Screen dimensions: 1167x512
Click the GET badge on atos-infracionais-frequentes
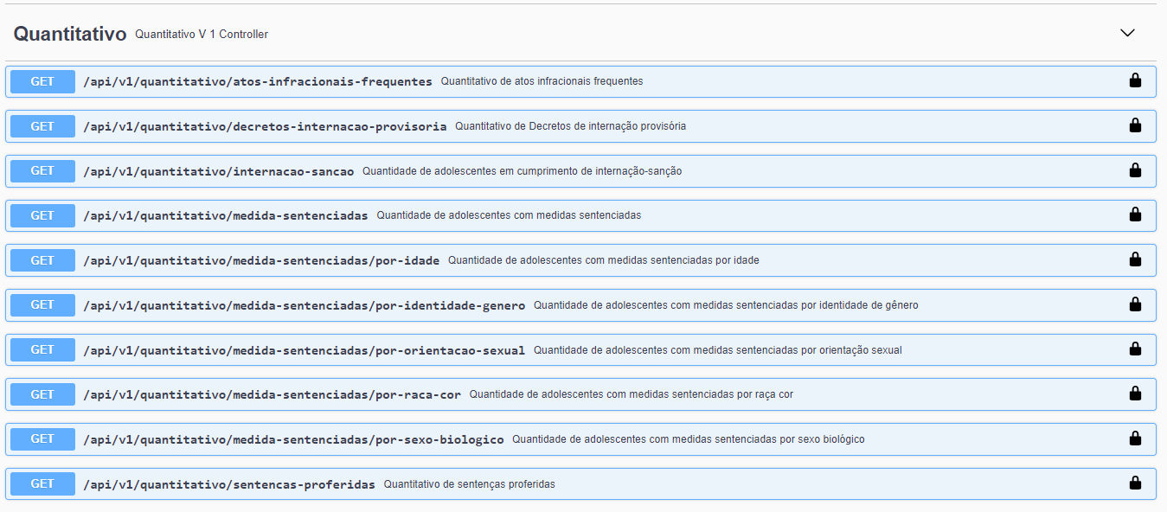coord(42,81)
